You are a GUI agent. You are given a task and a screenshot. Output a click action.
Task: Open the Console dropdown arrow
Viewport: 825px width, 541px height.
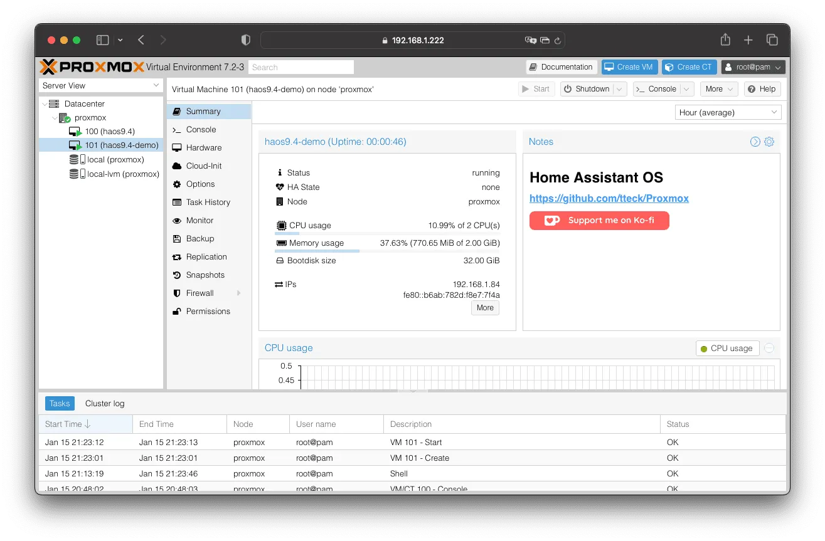pos(687,89)
